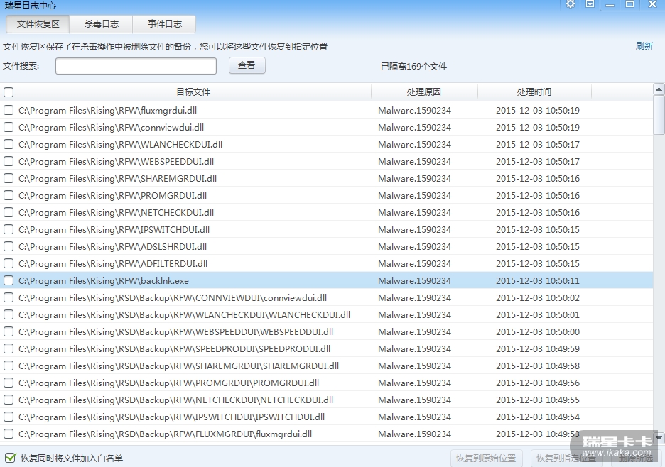Image resolution: width=665 pixels, height=467 pixels.
Task: Select path Backup\RFW\WEBSPEEDDUI\WEBSPEEDDUI.dll
Action: (x=176, y=332)
